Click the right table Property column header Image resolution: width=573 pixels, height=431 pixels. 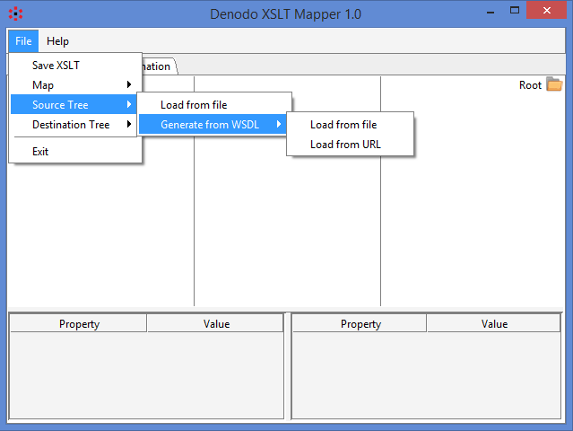(x=360, y=324)
